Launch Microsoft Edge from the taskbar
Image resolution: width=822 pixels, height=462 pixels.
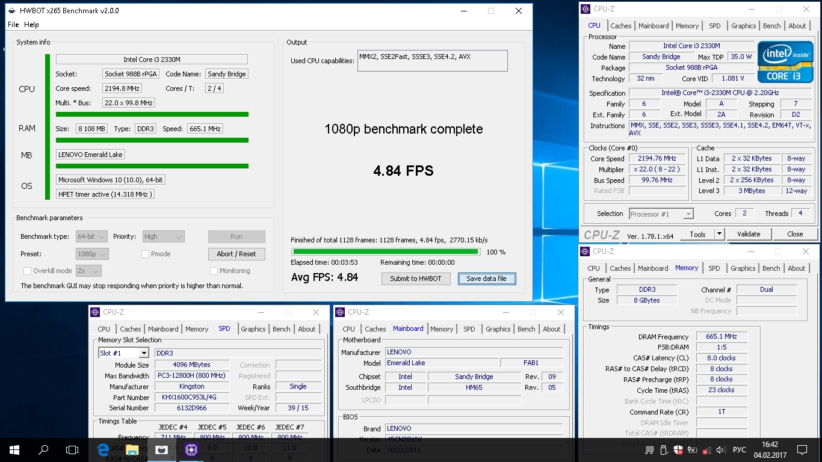104,449
